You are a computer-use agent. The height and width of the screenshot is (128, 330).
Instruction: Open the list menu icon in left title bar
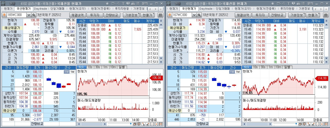click(x=137, y=4)
